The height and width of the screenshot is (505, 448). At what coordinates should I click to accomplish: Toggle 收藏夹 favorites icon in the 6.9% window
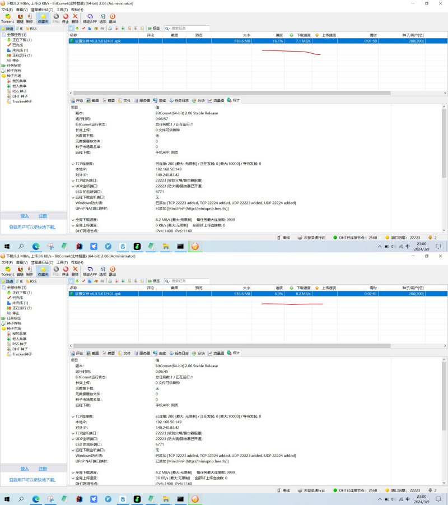pos(43,271)
